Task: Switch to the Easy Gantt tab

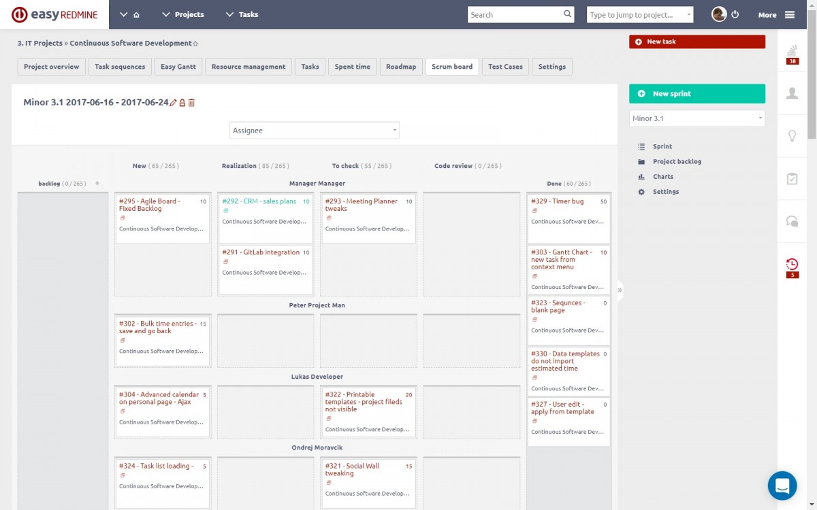Action: tap(178, 67)
